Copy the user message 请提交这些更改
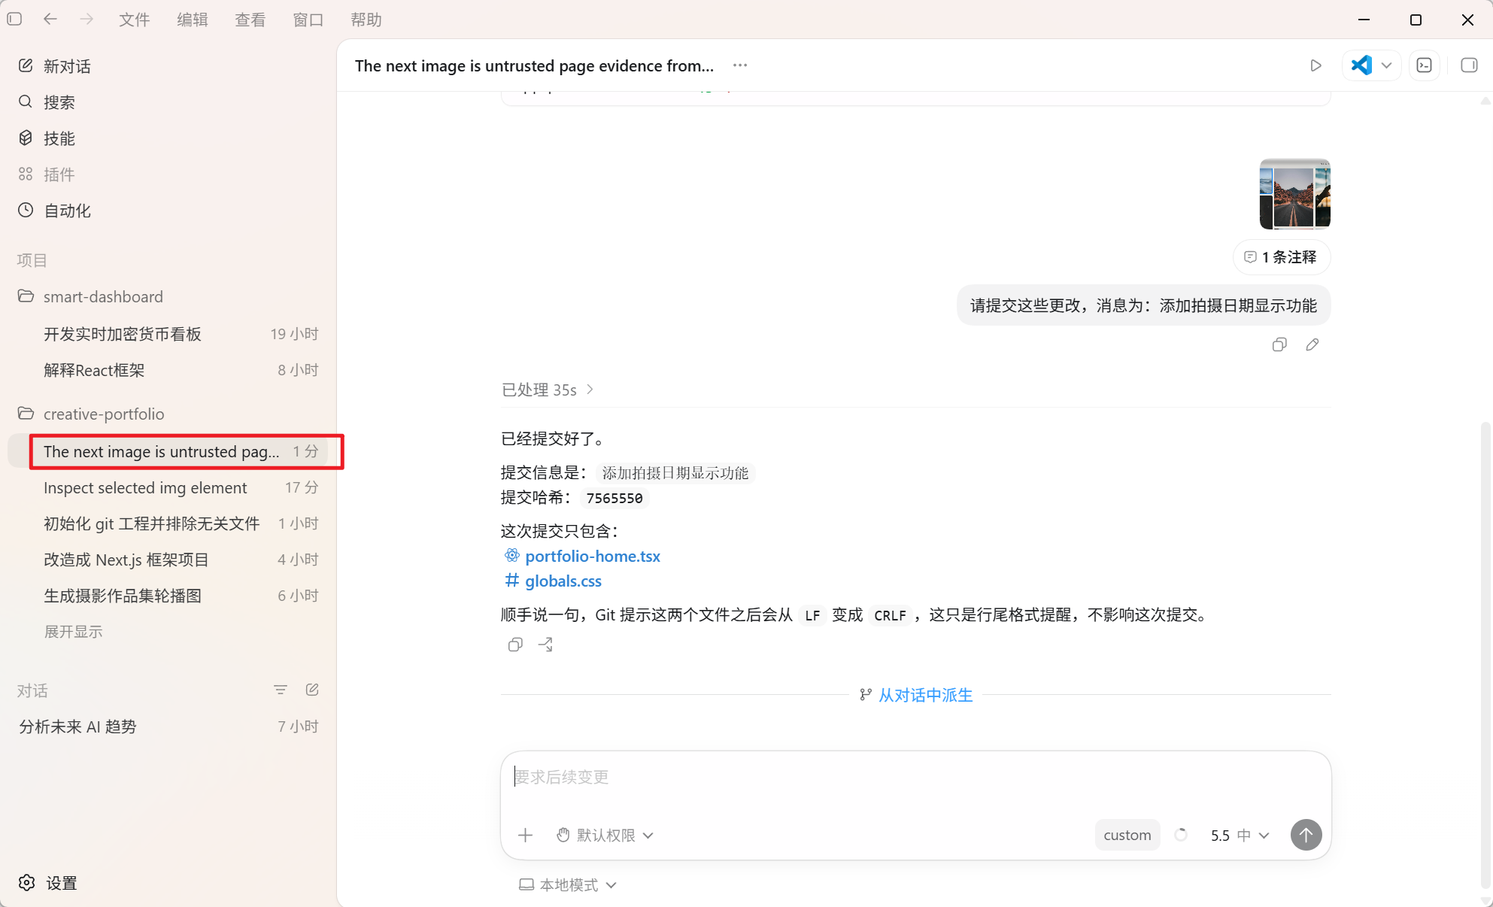The image size is (1493, 907). pyautogui.click(x=1279, y=344)
